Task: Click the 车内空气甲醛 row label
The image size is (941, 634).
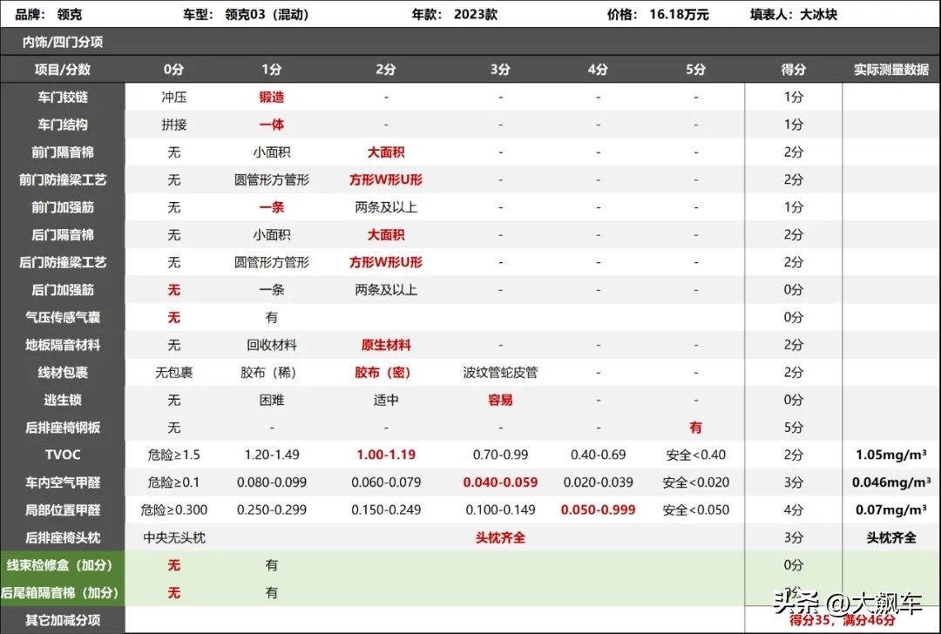Action: (63, 482)
